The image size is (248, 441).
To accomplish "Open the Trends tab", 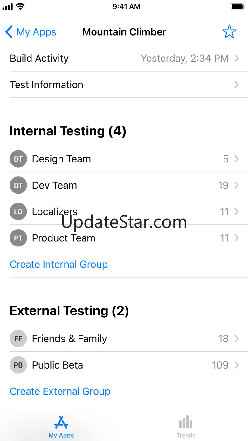I will 186,427.
